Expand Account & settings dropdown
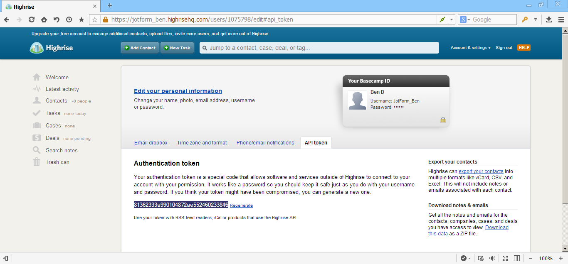The image size is (568, 264). (x=470, y=48)
